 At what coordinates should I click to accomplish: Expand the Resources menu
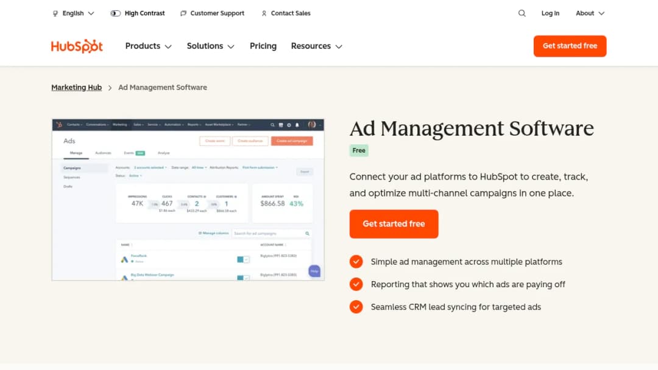pos(317,46)
